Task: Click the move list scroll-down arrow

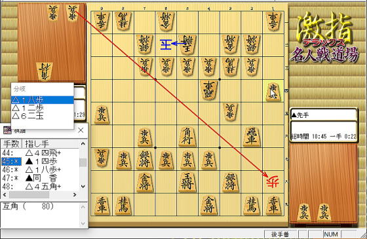Action: click(83, 187)
